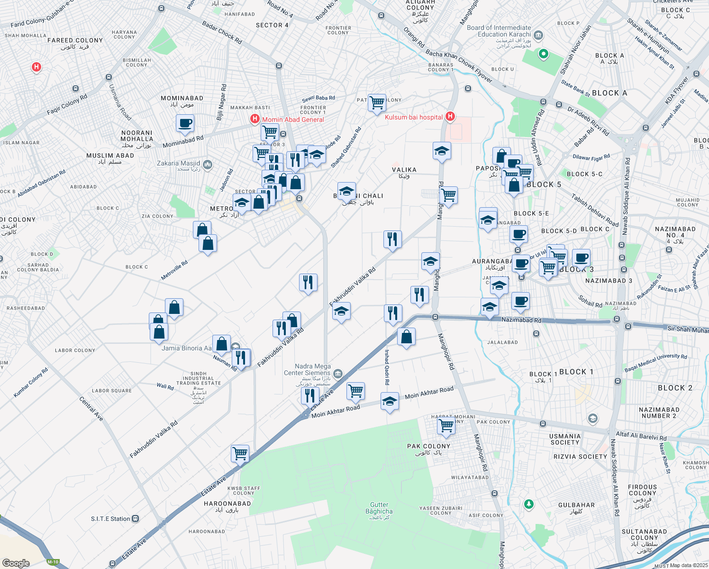This screenshot has width=709, height=569.
Task: Click the Jamia Binoria place label
Action: tap(187, 348)
